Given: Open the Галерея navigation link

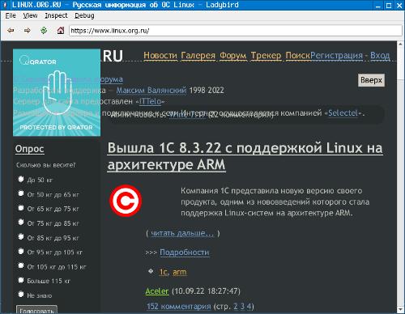Looking at the screenshot, I should (198, 55).
